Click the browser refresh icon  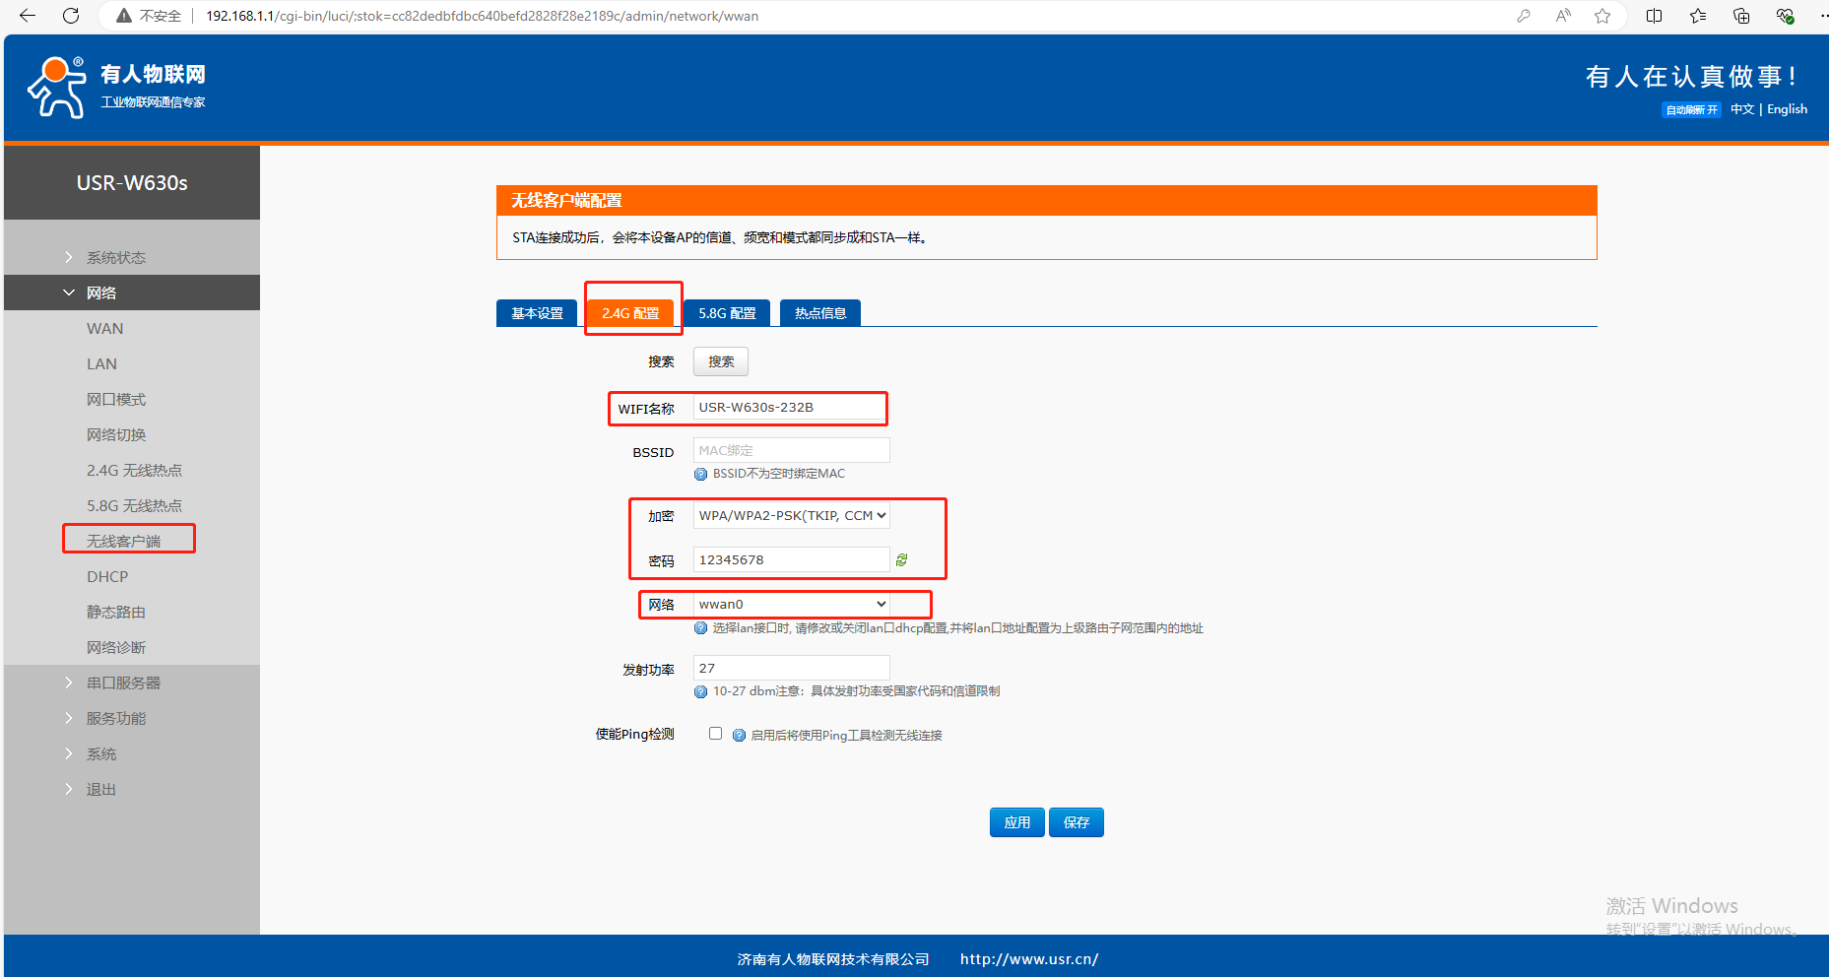(71, 16)
